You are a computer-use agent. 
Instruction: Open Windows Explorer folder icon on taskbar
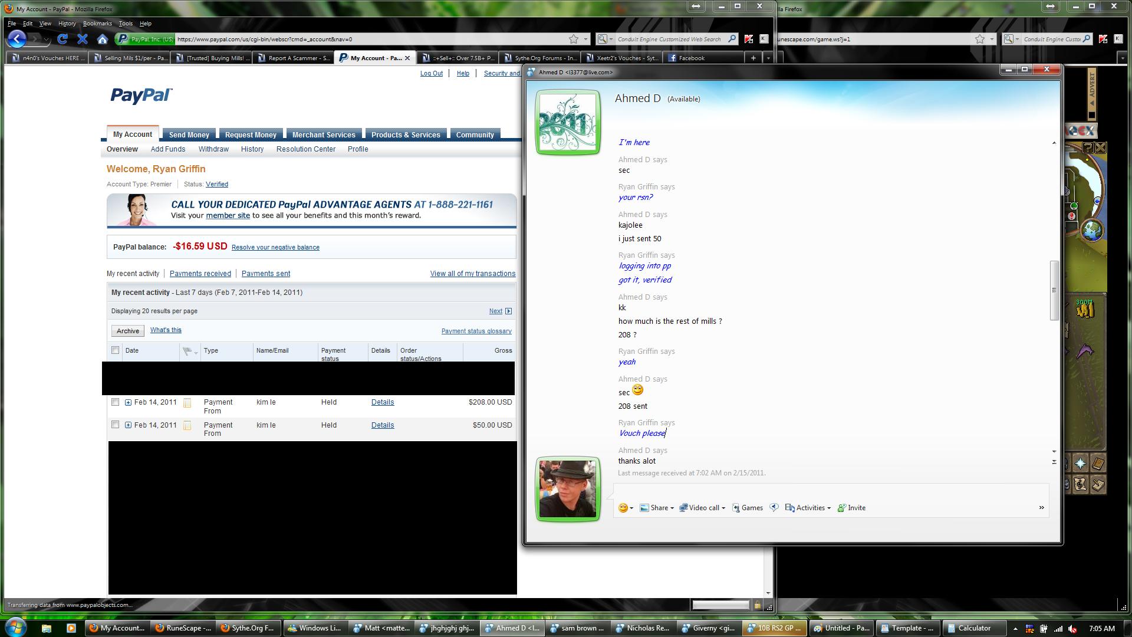pos(47,628)
